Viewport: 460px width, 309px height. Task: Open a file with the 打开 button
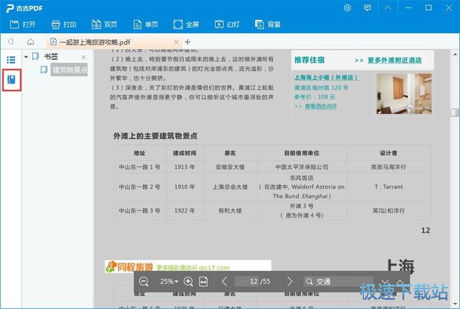pyautogui.click(x=22, y=24)
